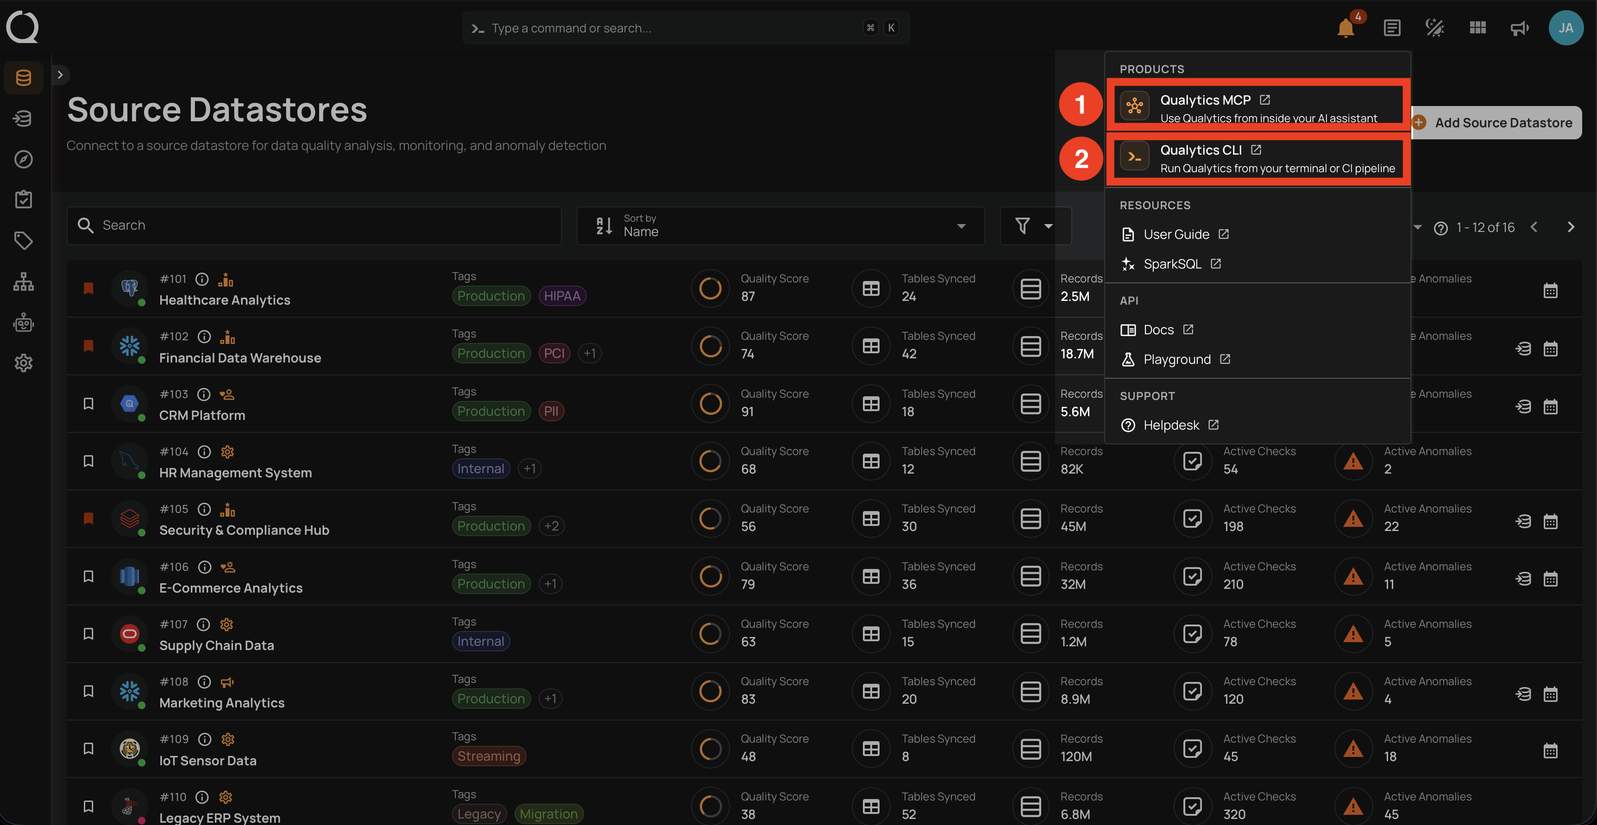Open the filter funnel dropdown
Screen dimensions: 1597x825
coord(1035,225)
